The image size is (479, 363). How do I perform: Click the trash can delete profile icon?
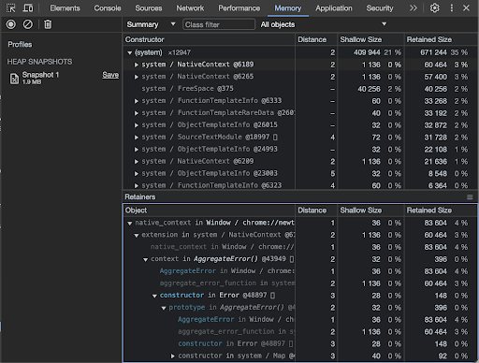[48, 24]
